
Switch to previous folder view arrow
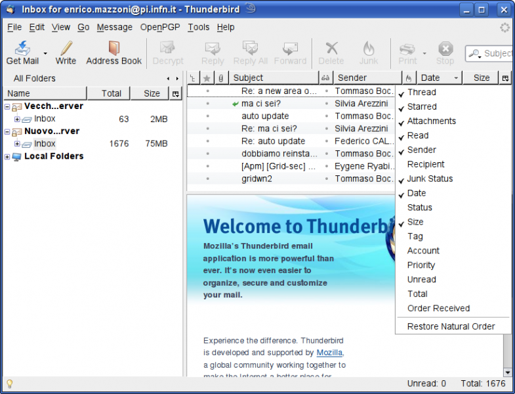[168, 79]
